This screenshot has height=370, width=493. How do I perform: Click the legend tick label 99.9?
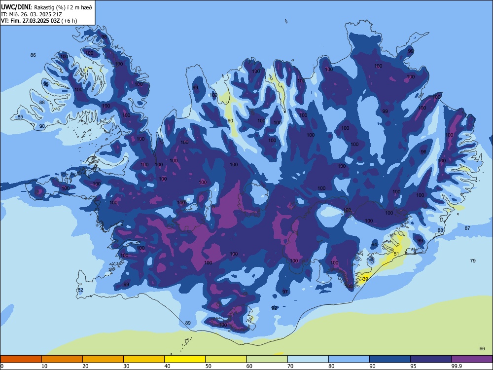457,366
